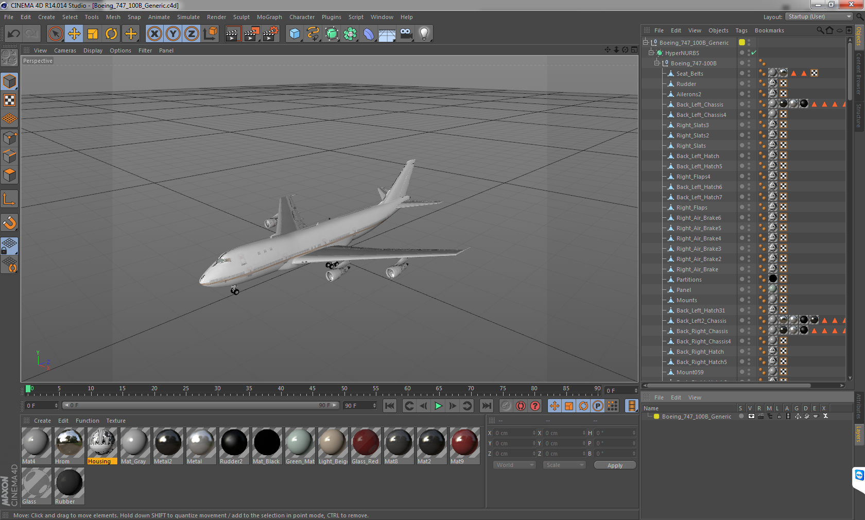Open the MoGraph menu

pos(269,17)
